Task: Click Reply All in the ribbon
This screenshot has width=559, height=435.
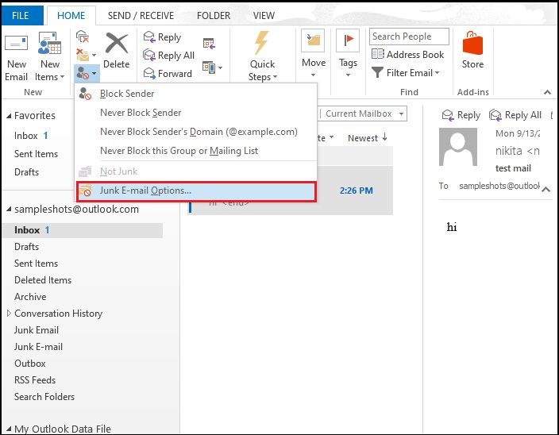Action: click(x=148, y=56)
